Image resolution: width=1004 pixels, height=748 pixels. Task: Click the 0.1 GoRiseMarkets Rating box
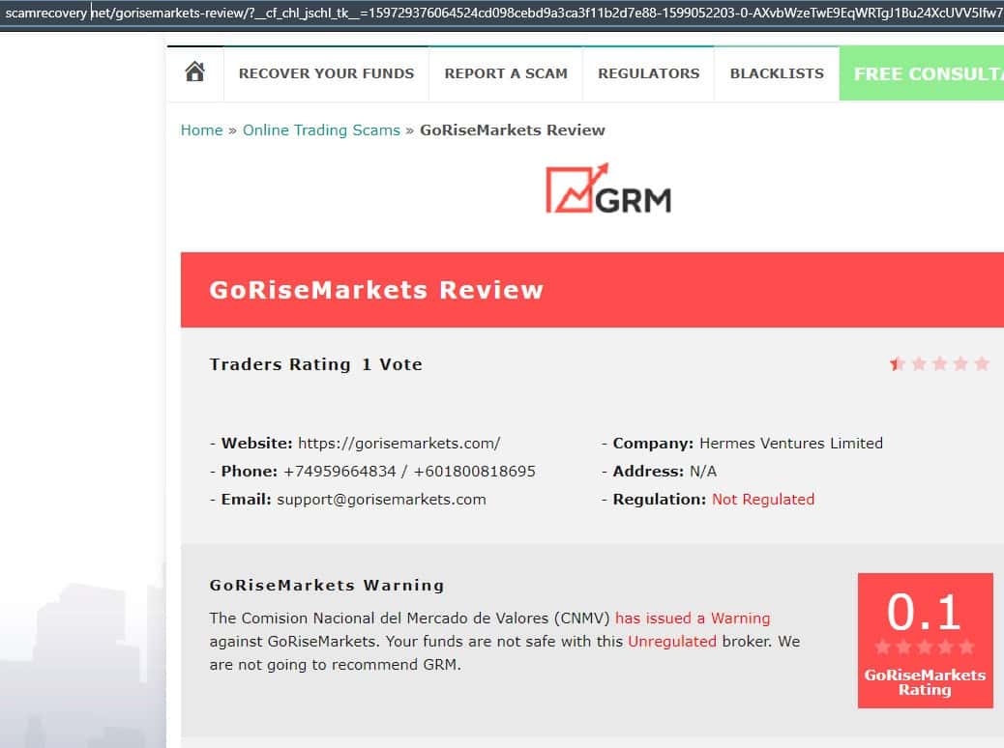926,641
